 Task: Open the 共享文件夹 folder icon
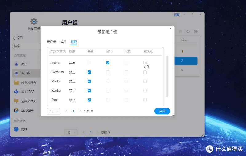pyautogui.click(x=16, y=82)
